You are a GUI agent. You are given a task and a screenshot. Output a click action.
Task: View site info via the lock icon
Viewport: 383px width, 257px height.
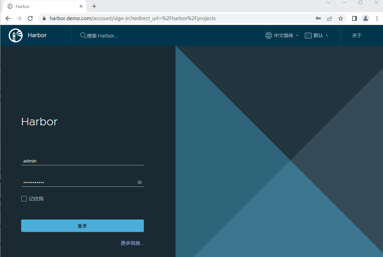(44, 18)
